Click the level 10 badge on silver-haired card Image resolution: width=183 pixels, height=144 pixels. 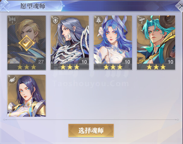click(x=84, y=62)
